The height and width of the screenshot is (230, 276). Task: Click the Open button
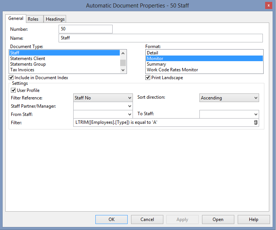218,219
